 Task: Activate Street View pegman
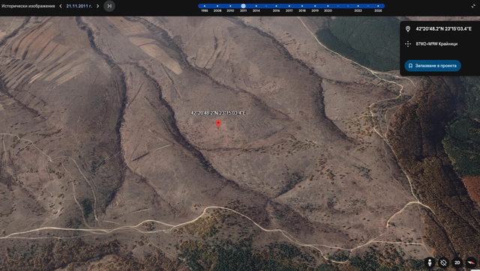pyautogui.click(x=430, y=263)
